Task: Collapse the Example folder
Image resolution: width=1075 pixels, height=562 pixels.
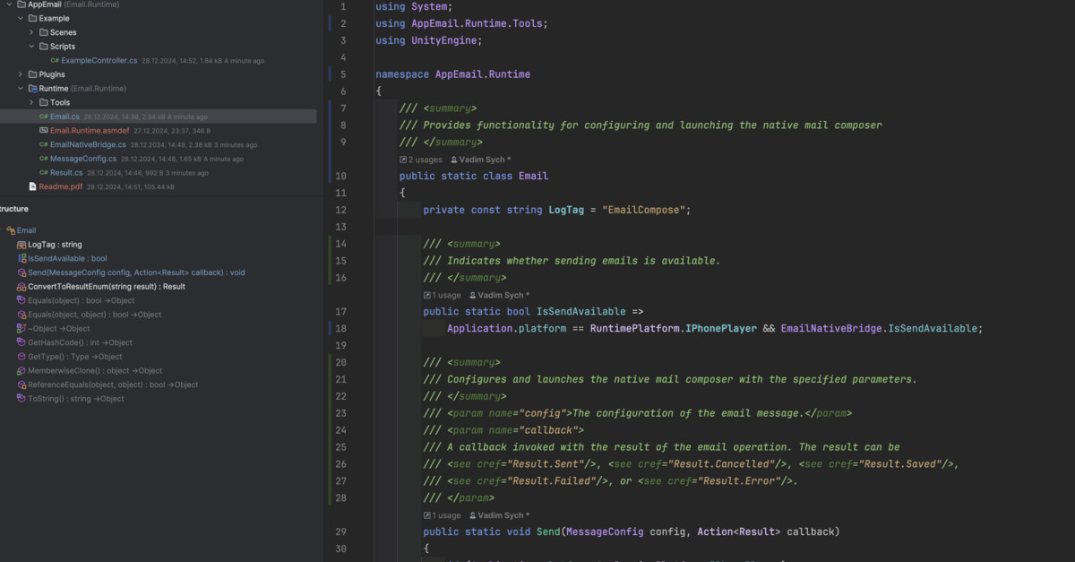Action: (21, 18)
